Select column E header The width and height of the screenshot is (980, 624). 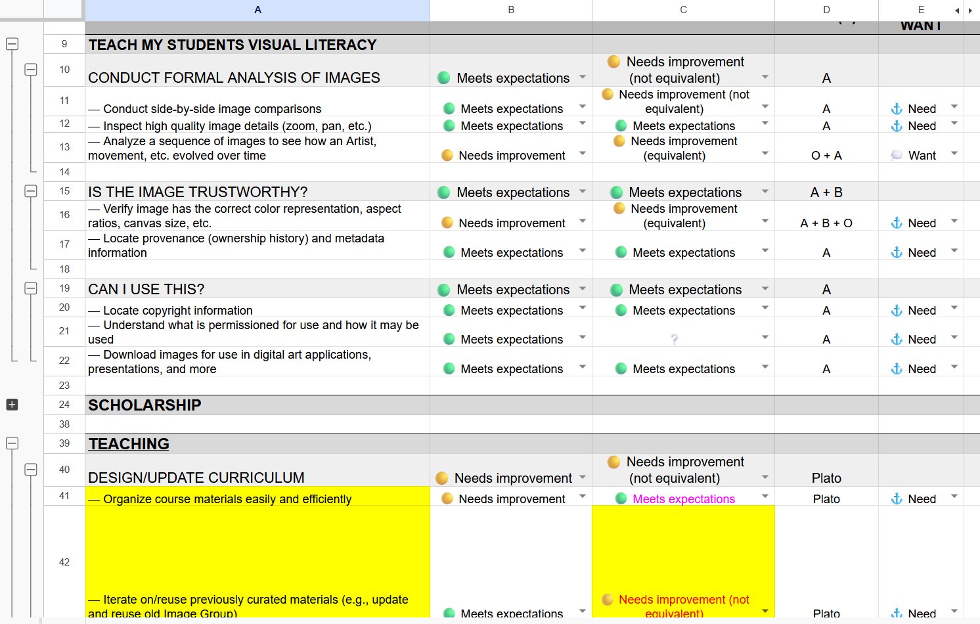[x=921, y=10]
